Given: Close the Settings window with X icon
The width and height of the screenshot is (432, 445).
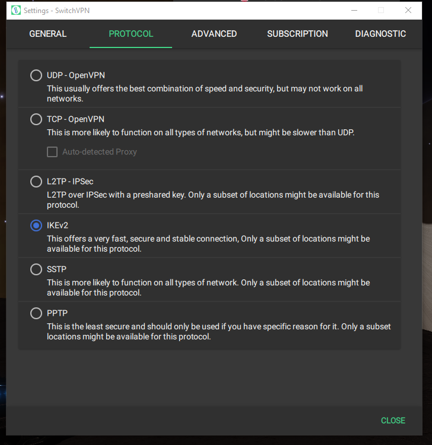Looking at the screenshot, I should point(408,10).
